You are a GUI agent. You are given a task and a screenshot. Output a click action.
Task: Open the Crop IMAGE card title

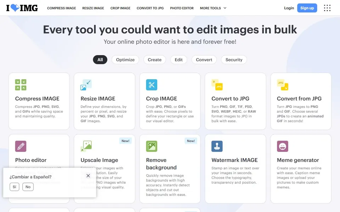pos(161,99)
